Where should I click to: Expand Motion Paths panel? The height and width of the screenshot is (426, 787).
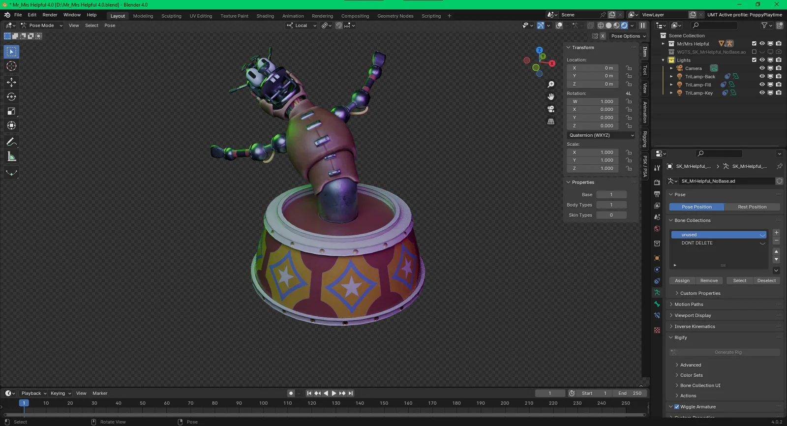(689, 304)
